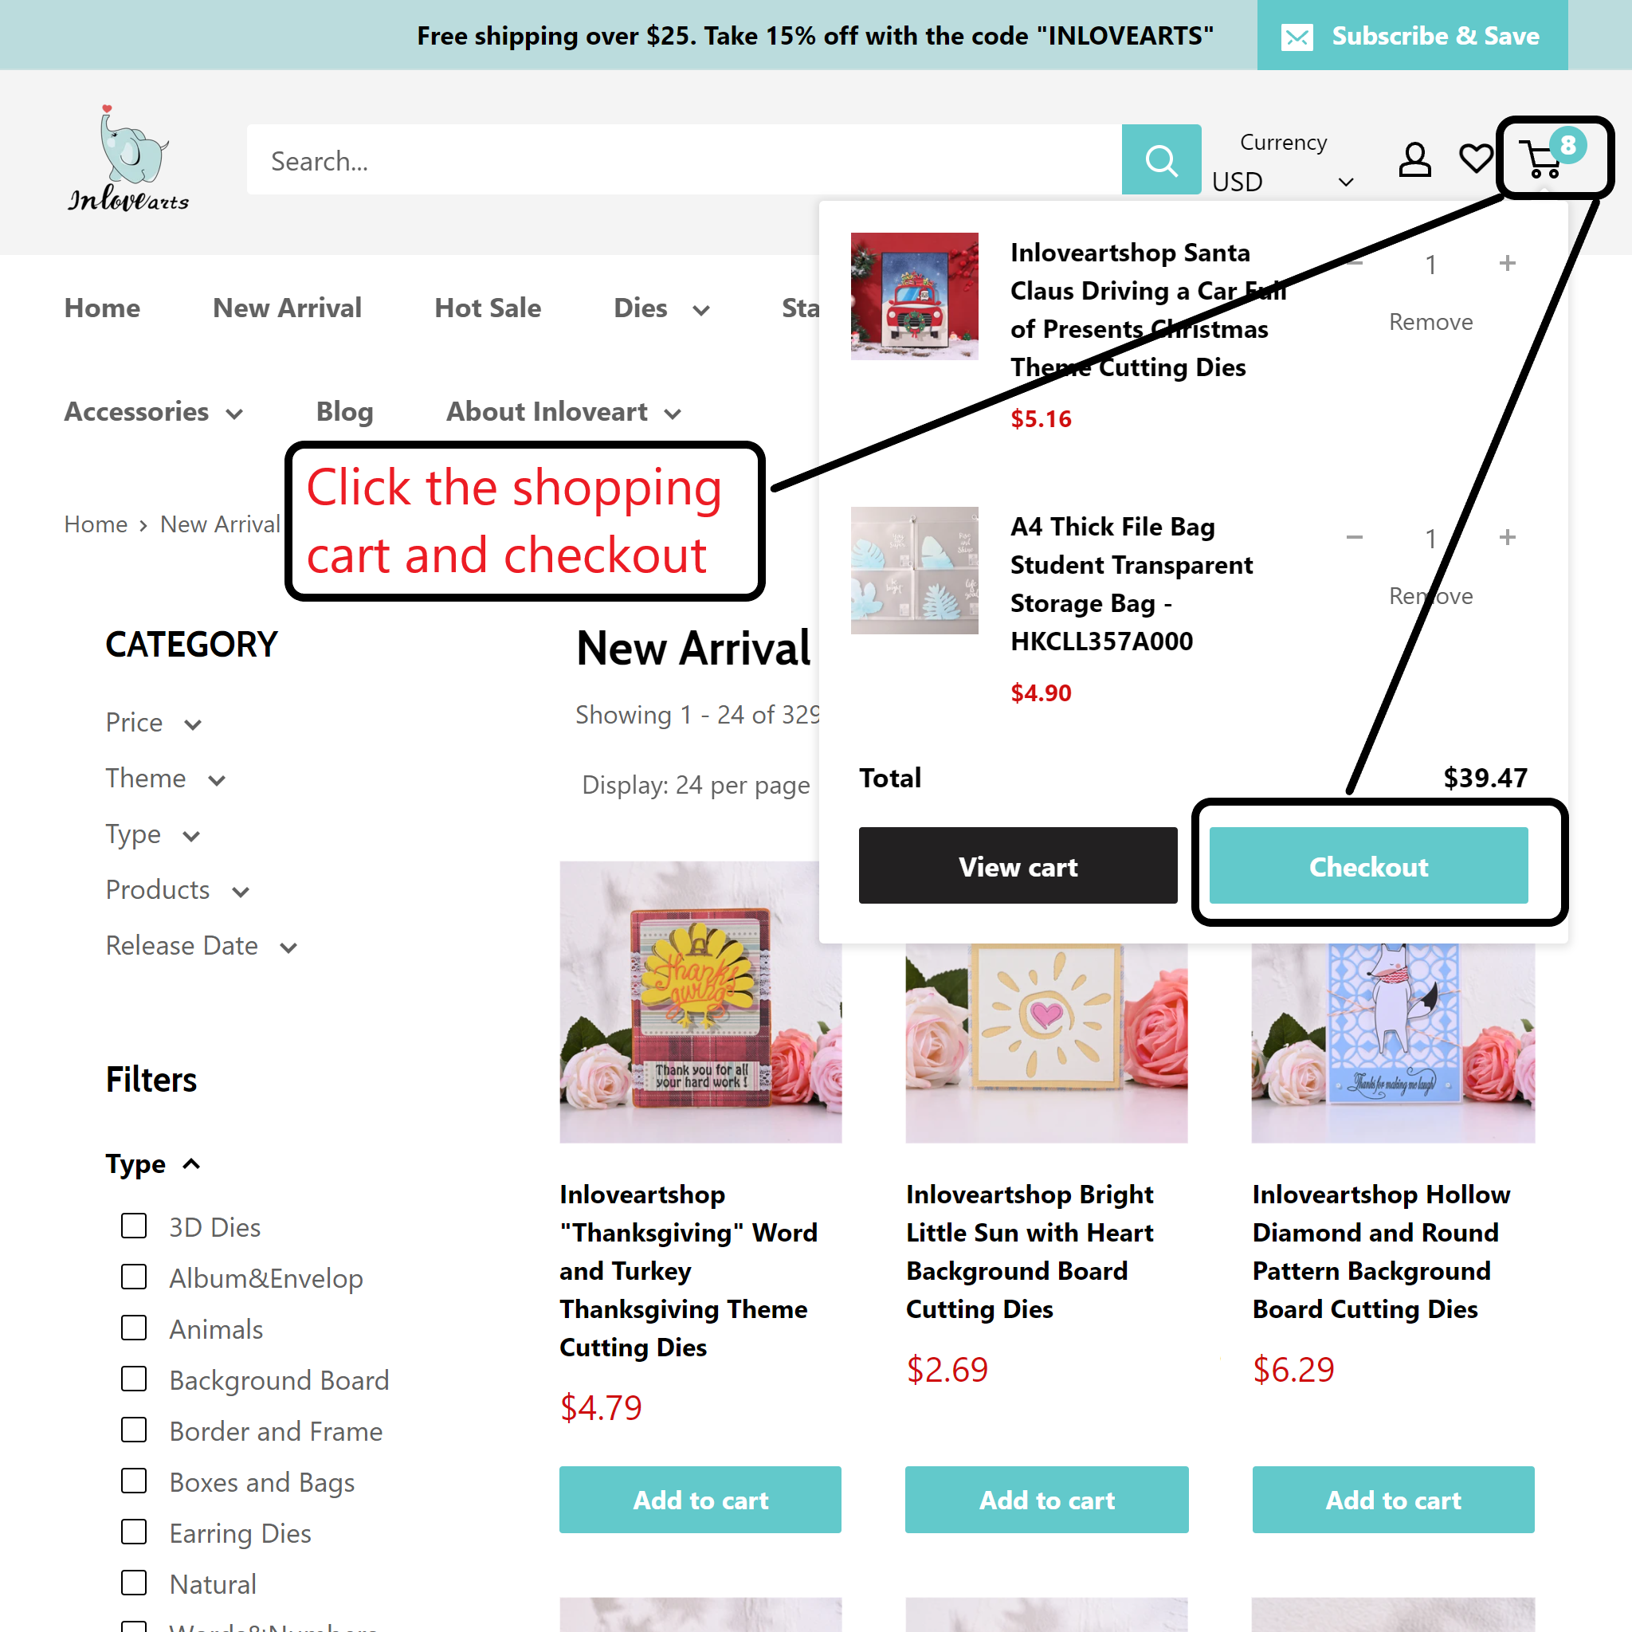This screenshot has width=1632, height=1632.
Task: Expand the Price category filter
Action: tap(153, 723)
